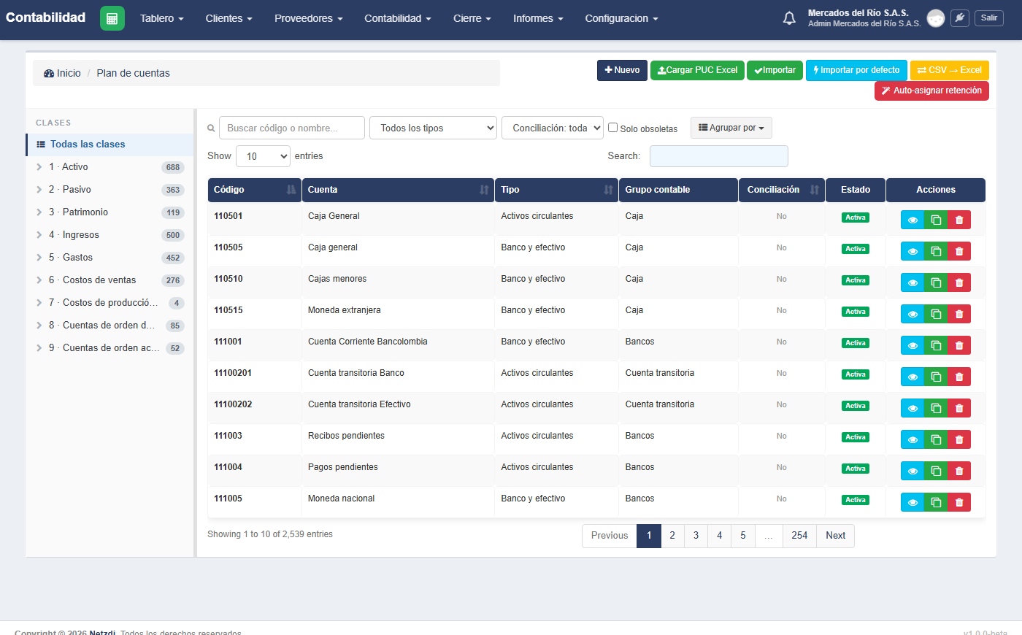
Task: Click Importar por defecto button
Action: pyautogui.click(x=856, y=70)
